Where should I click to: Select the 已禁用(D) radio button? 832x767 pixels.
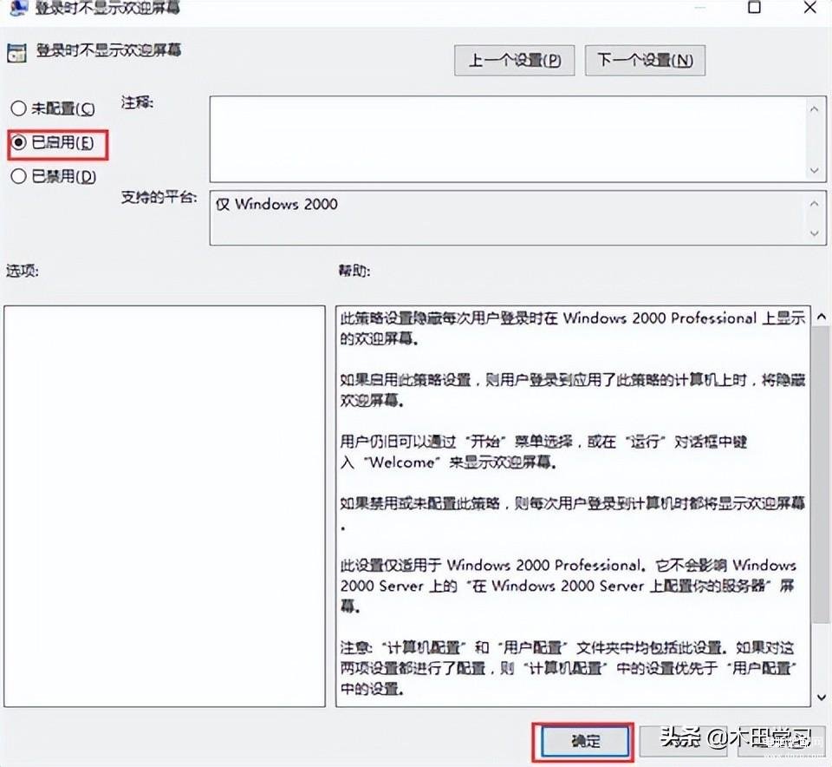pyautogui.click(x=53, y=176)
